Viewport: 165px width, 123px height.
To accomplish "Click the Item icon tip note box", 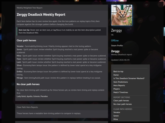I will tap(61, 31).
